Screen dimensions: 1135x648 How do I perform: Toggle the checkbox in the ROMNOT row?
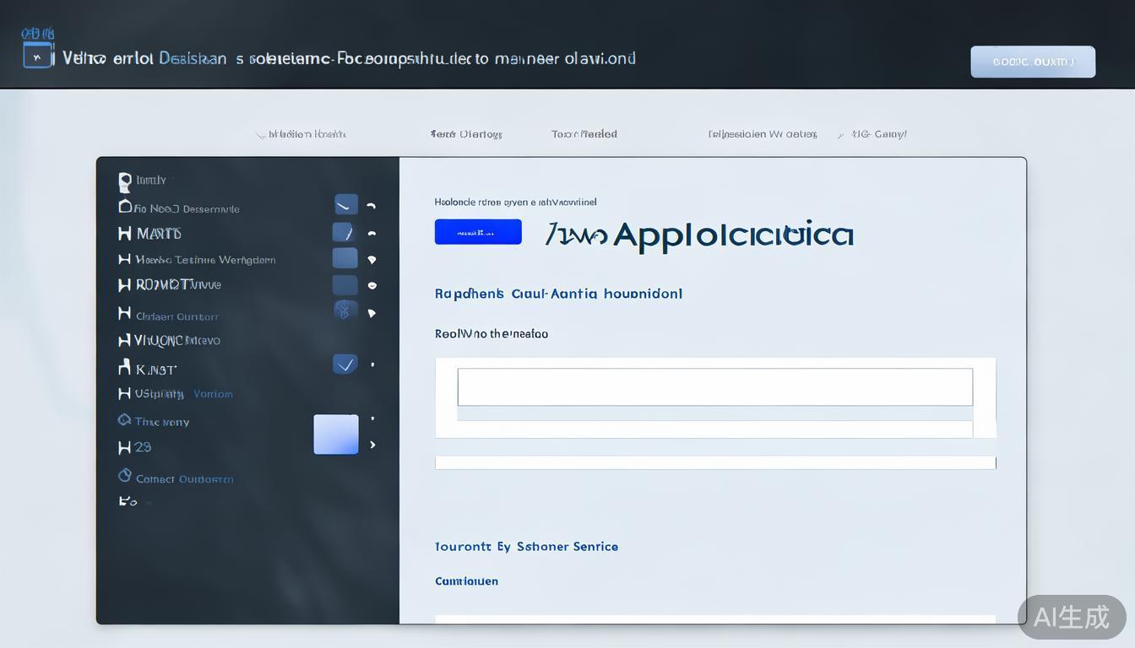345,285
